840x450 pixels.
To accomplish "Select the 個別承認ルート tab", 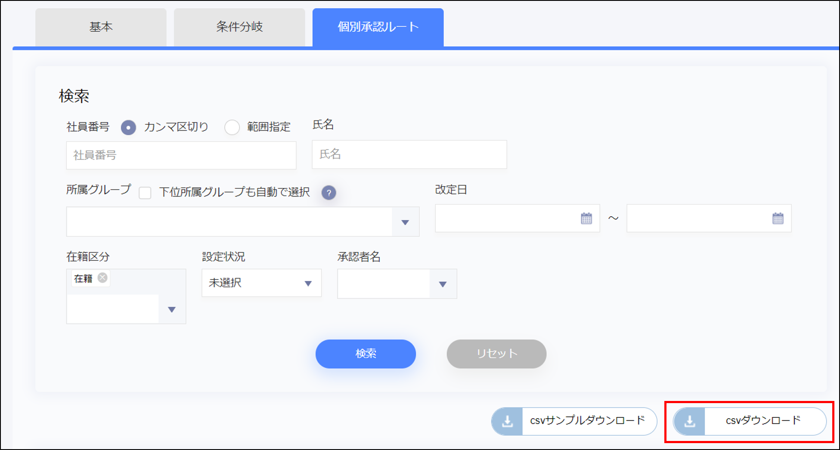I will coord(378,27).
